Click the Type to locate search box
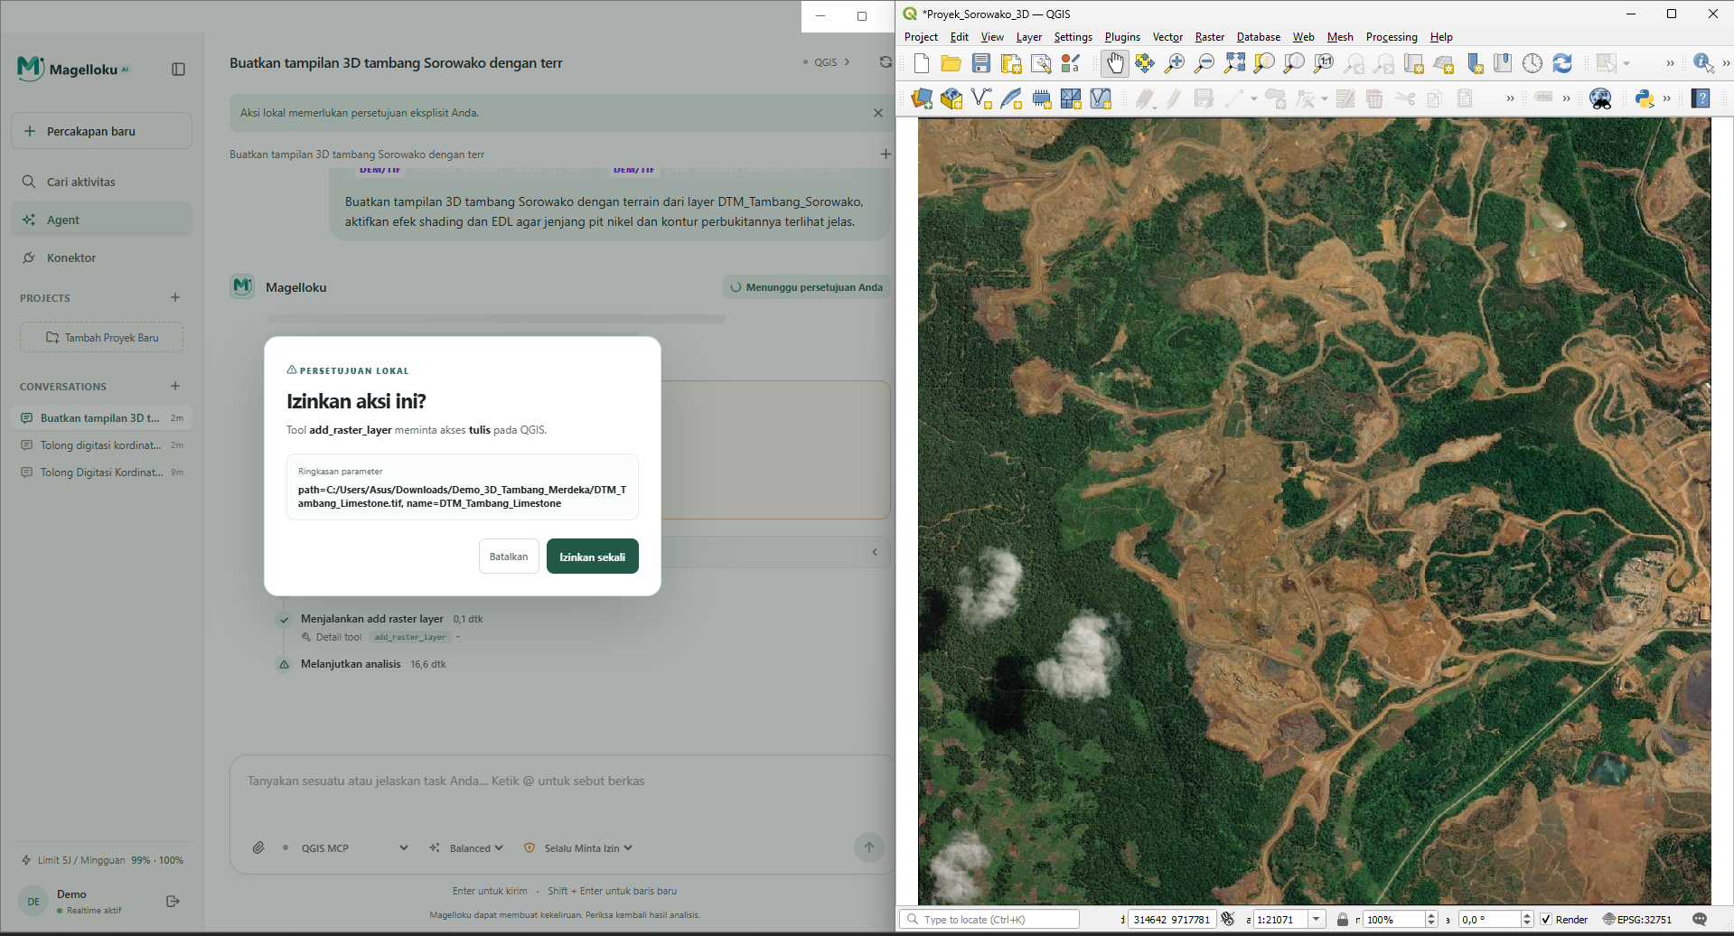 point(989,920)
